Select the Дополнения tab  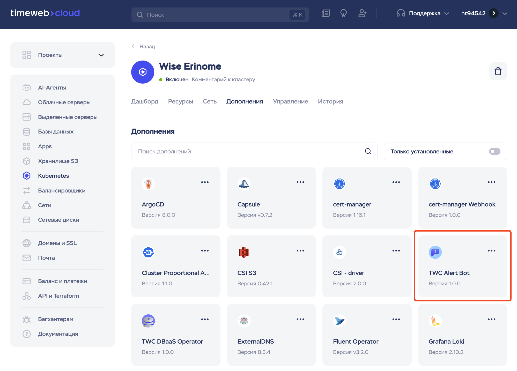point(245,101)
